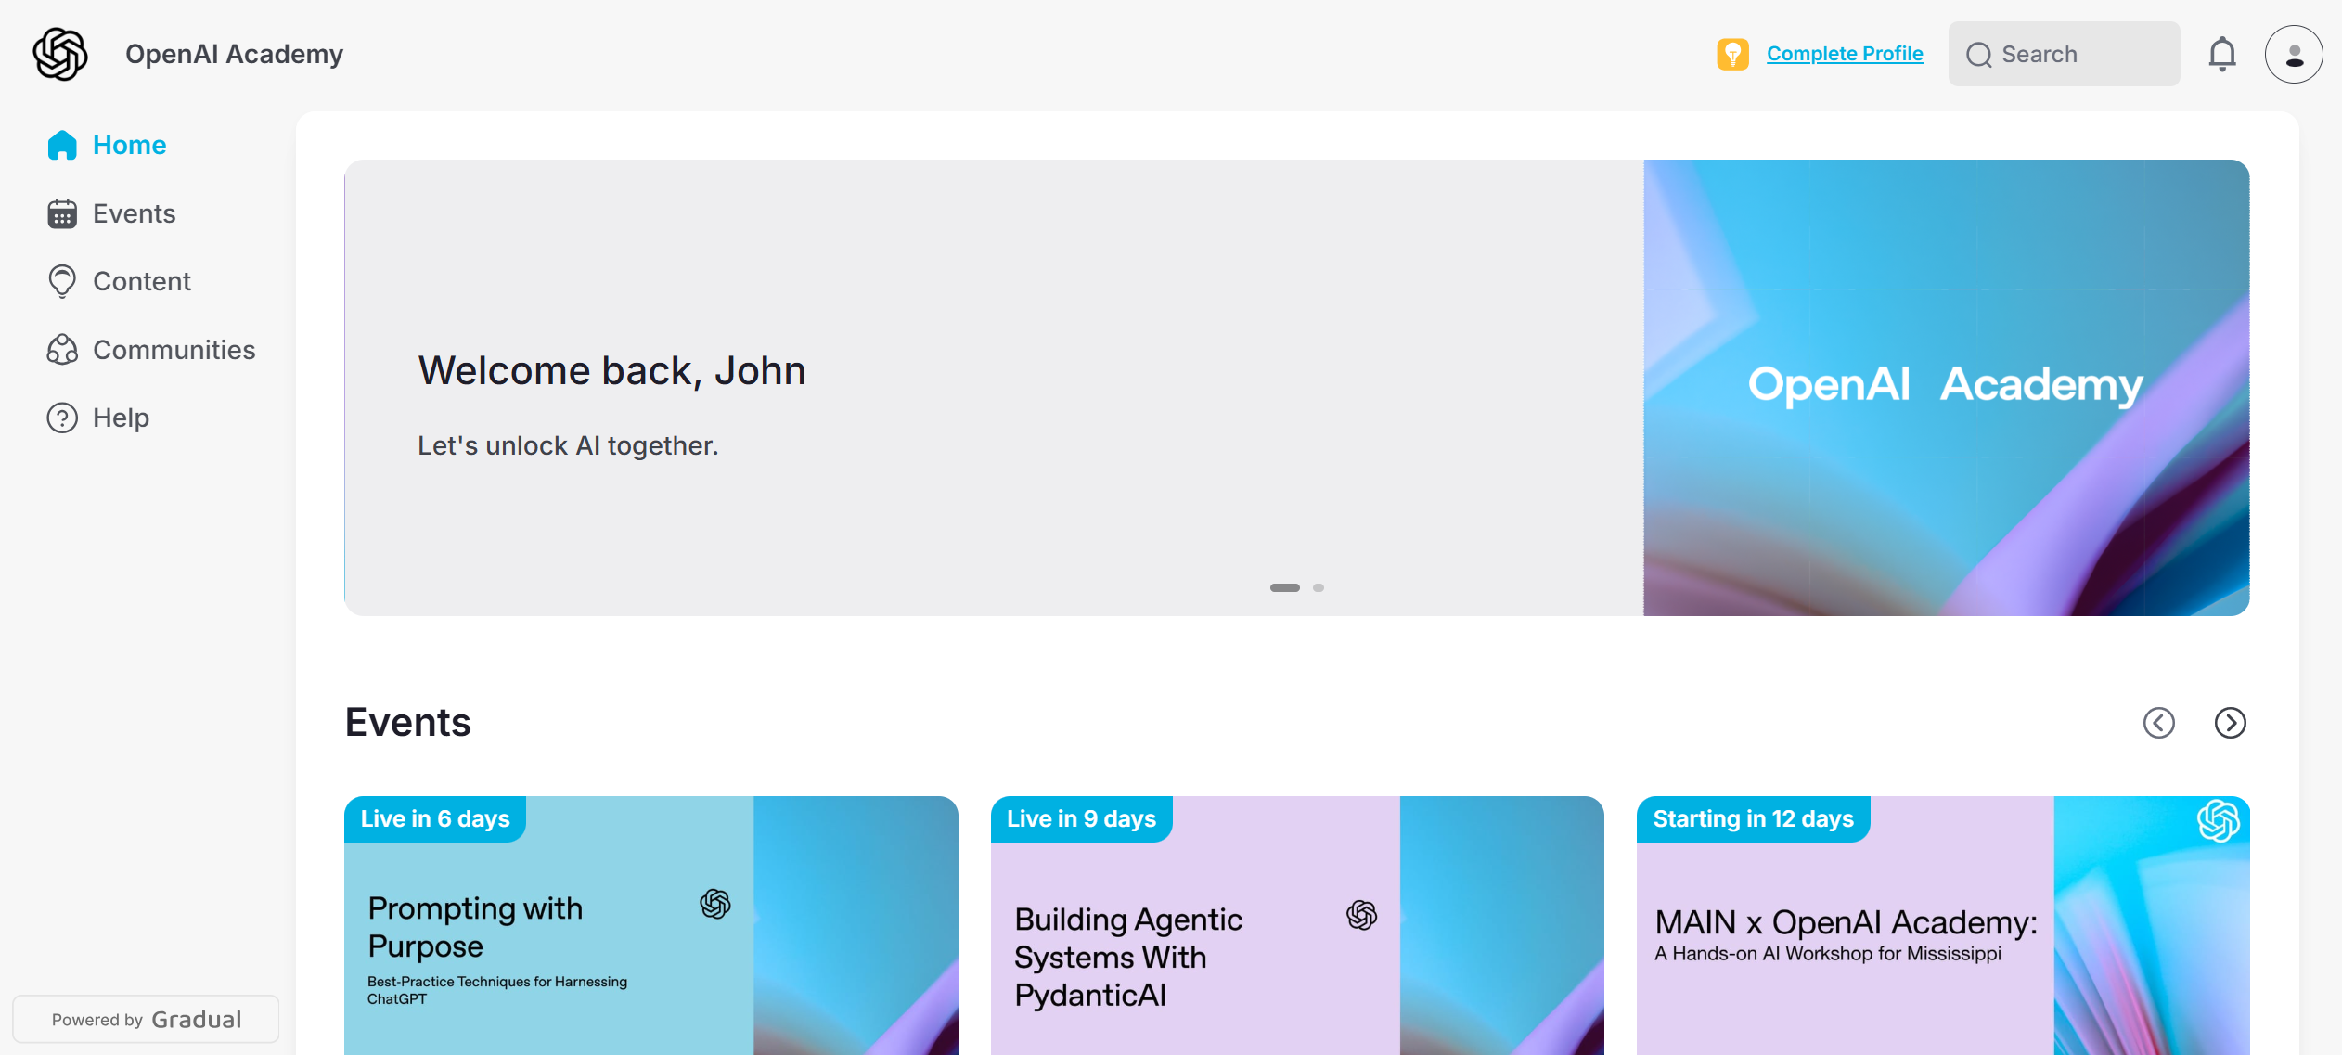Open MAIN x OpenAI Academy workshop card
Screen dimensions: 2342x1055
[x=1943, y=925]
